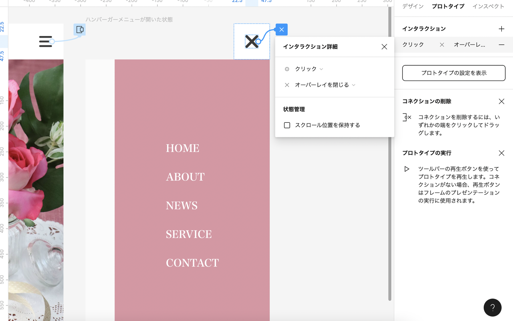Remove the クリック interaction with minus icon
513x321 pixels.
click(501, 45)
